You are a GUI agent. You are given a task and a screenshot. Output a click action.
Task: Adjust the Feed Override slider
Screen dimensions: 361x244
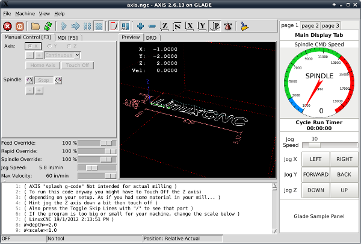coord(97,143)
